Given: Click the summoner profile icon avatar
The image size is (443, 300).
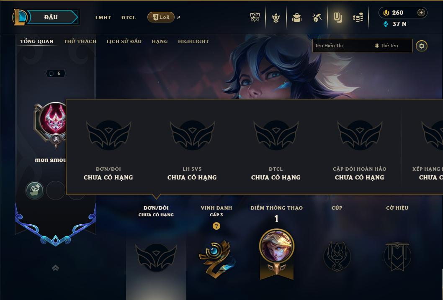Looking at the screenshot, I should pos(53,122).
